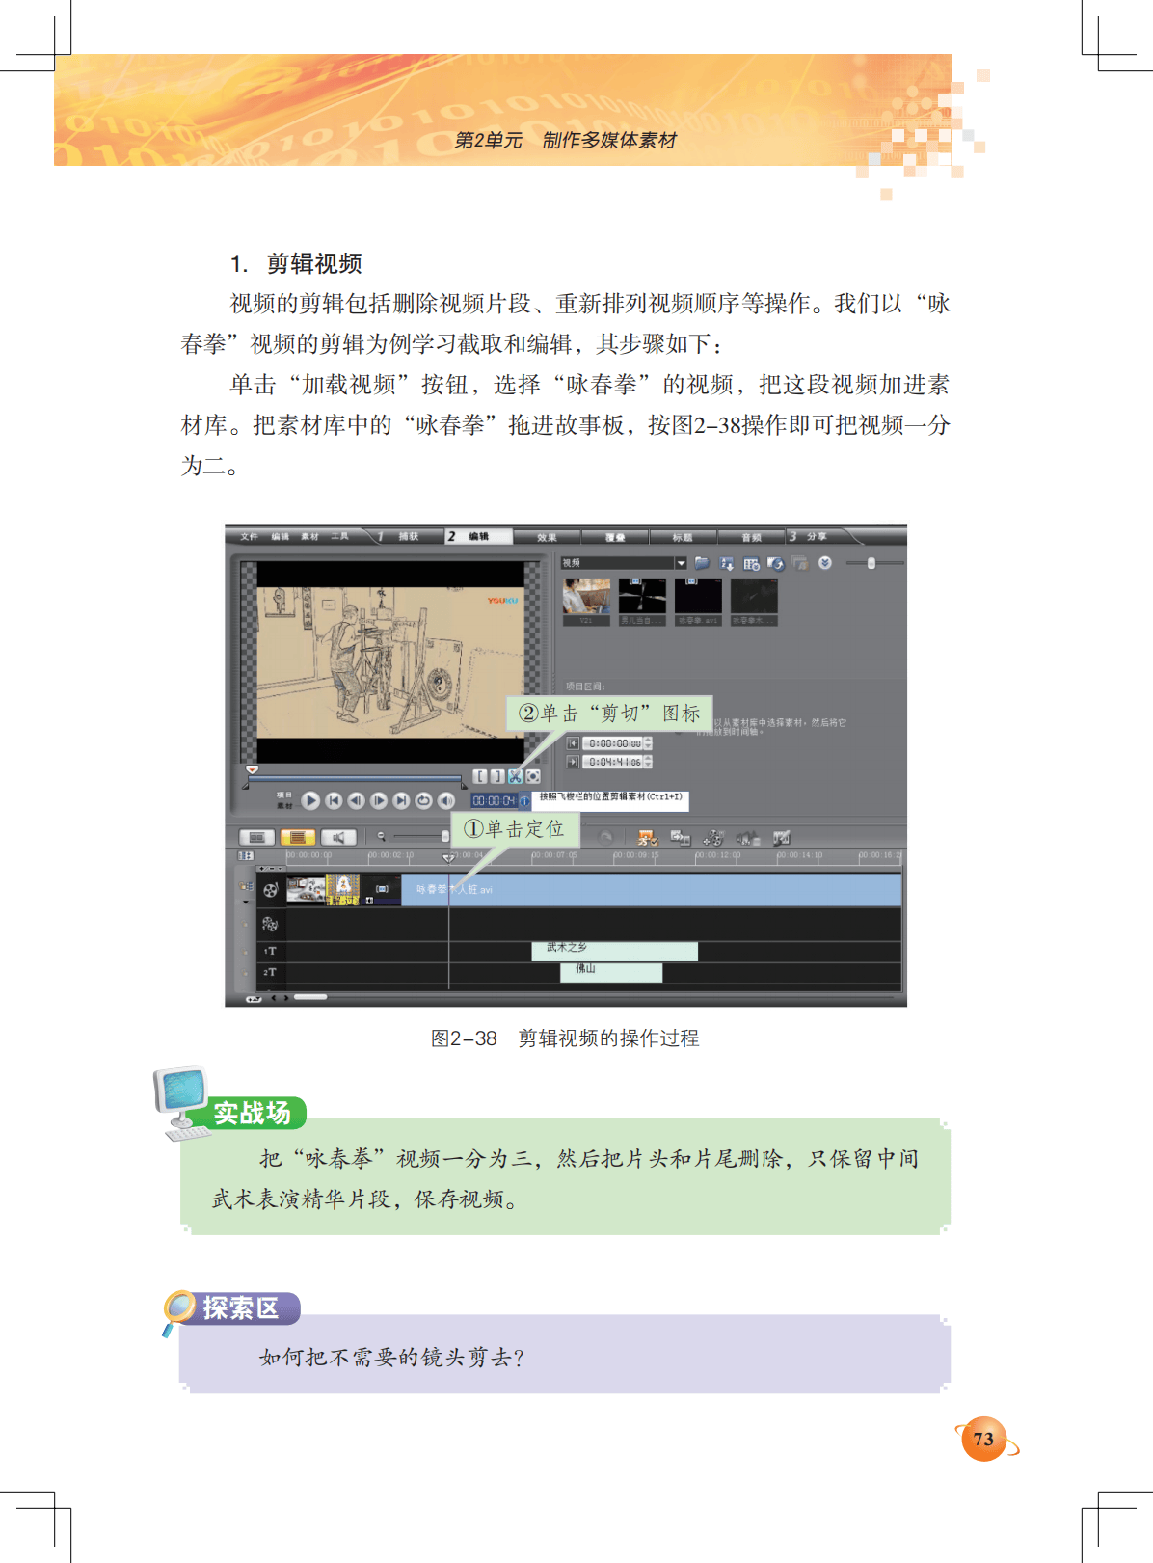Screen dimensions: 1153x1563
Task: Jump to end of clip
Action: (x=401, y=800)
